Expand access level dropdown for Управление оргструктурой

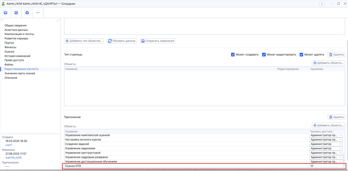coord(340,153)
